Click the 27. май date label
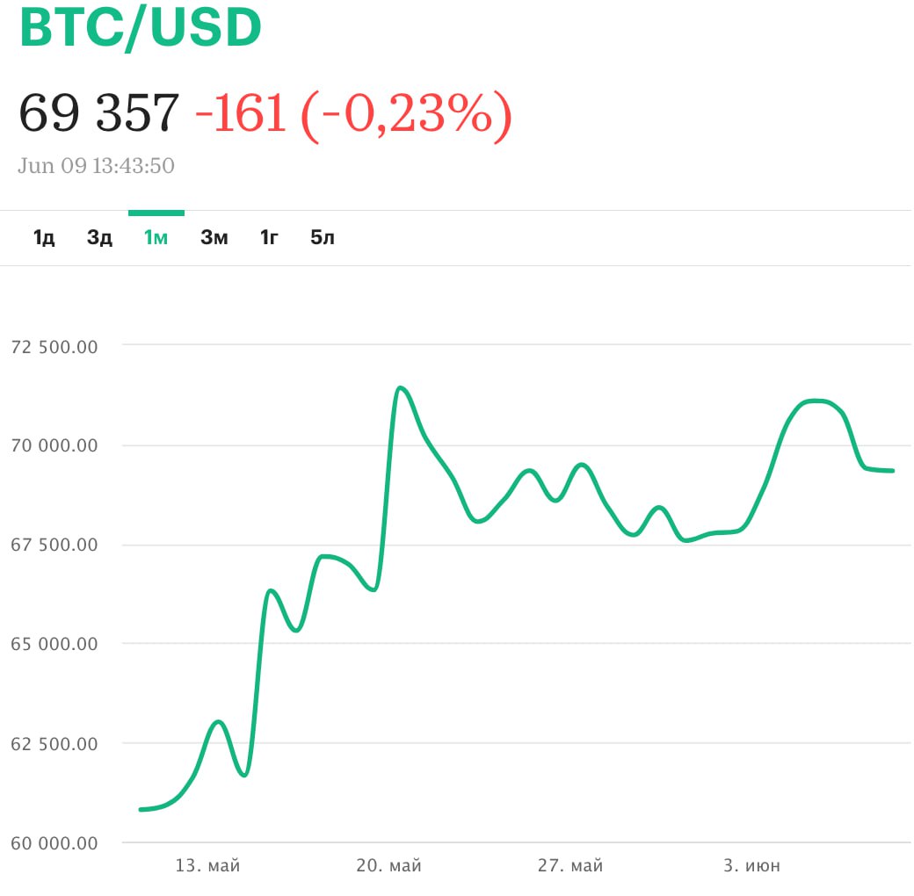 coord(570,866)
